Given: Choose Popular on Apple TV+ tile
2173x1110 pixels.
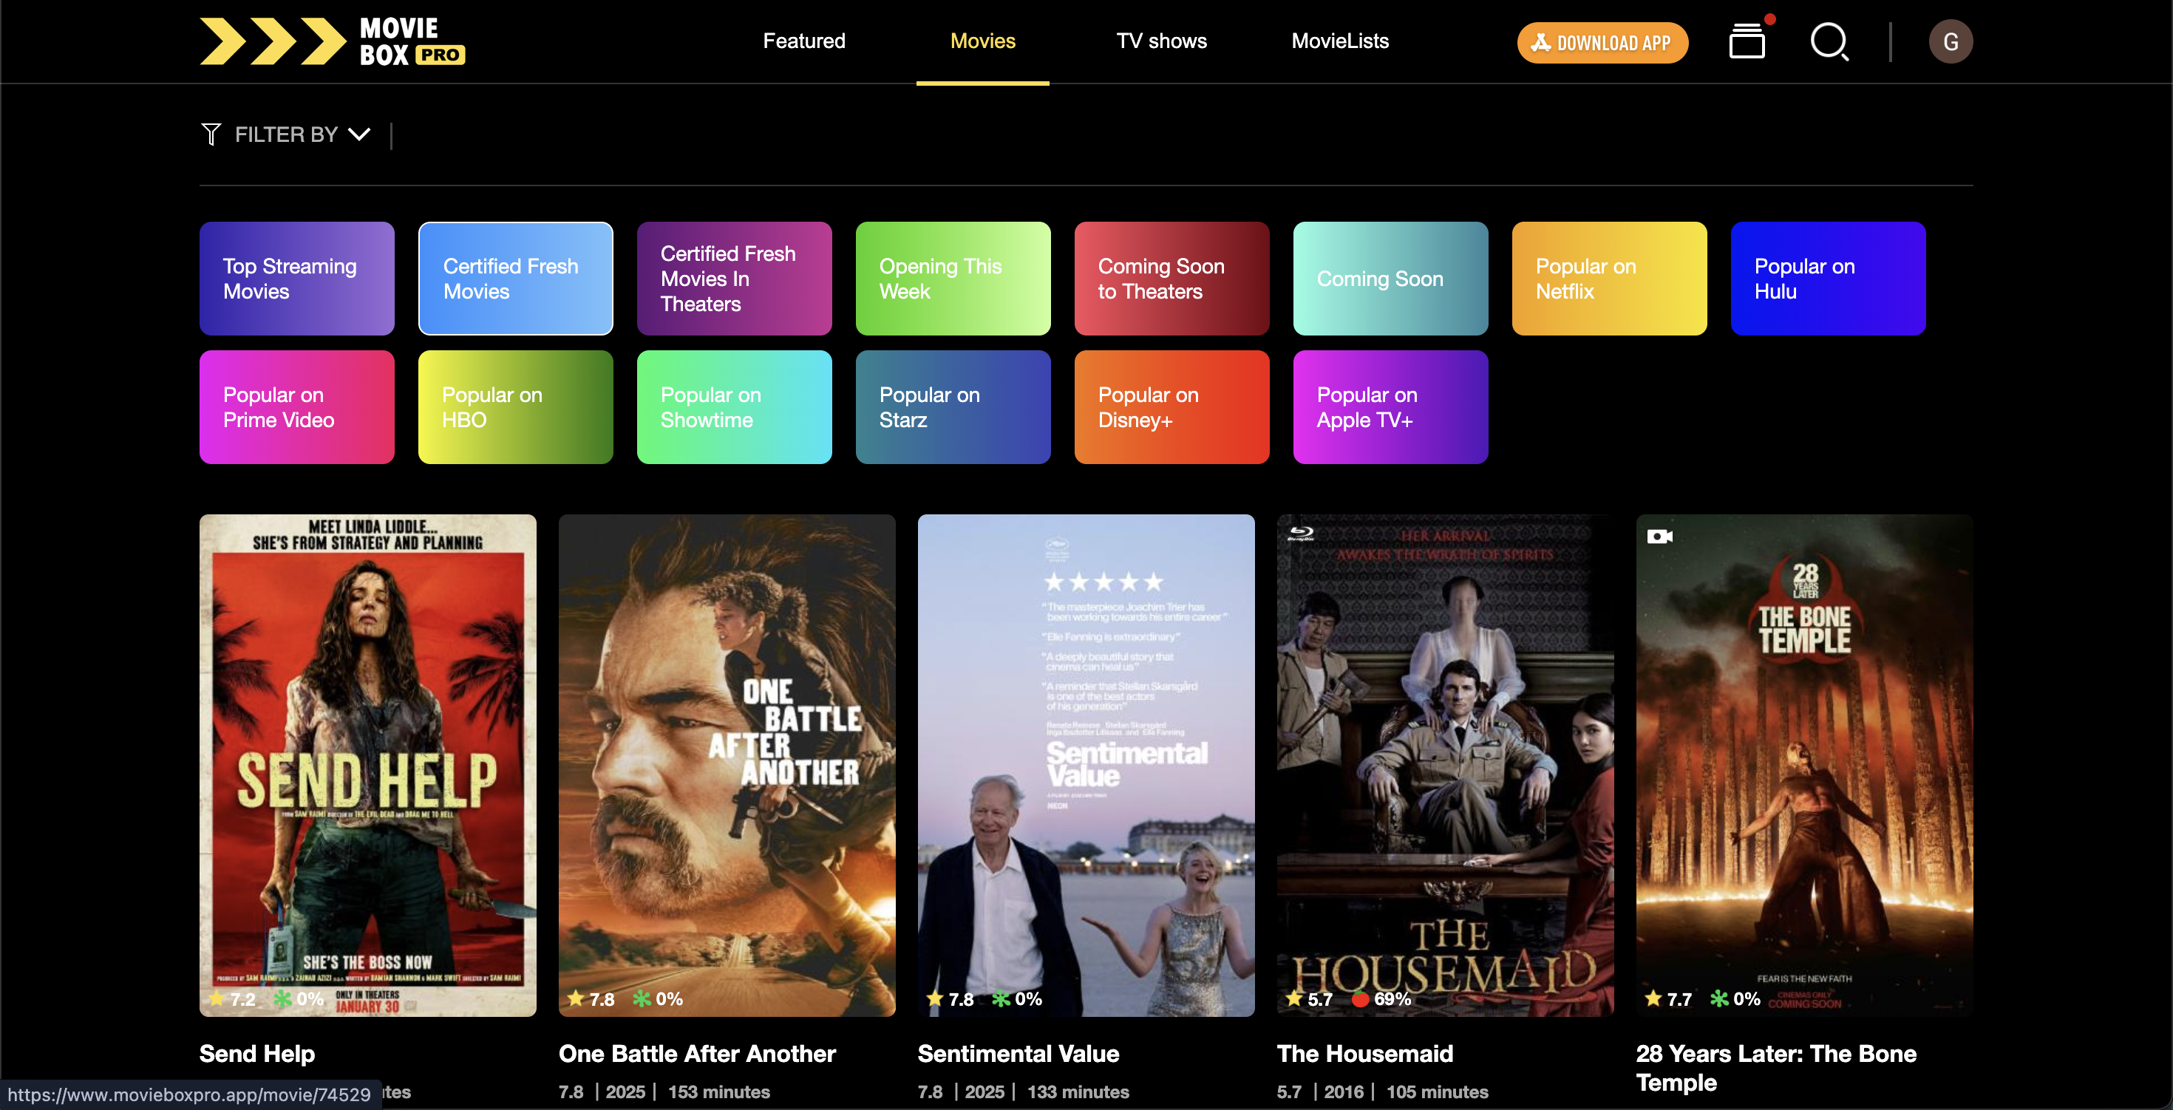Looking at the screenshot, I should (1390, 406).
